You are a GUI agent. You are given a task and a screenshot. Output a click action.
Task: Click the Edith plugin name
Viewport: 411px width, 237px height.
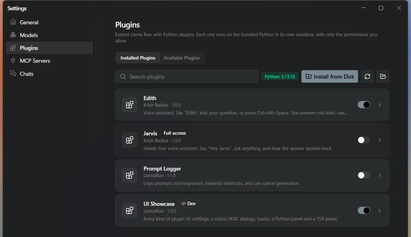click(150, 98)
